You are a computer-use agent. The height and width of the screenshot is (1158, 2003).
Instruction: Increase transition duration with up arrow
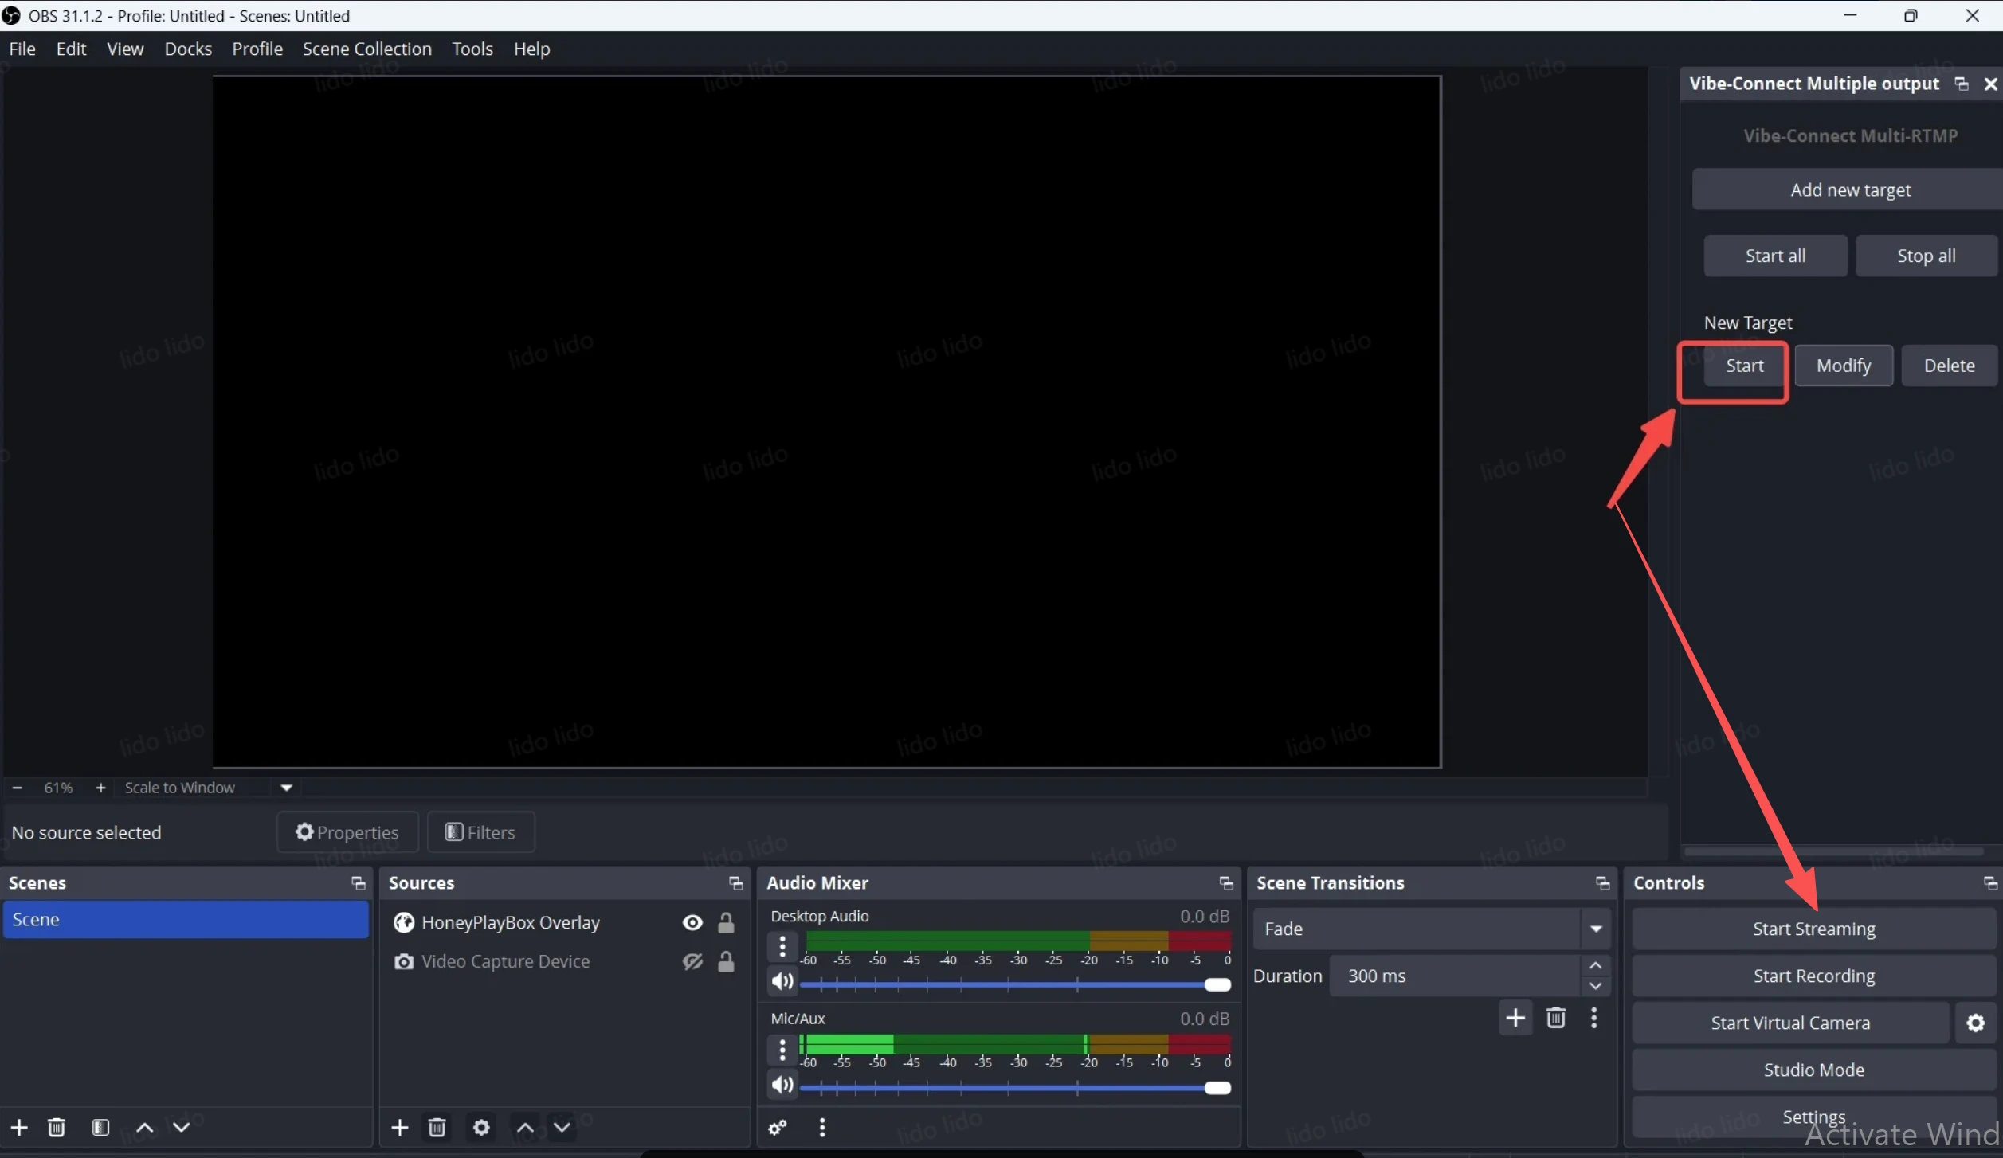[x=1595, y=965]
